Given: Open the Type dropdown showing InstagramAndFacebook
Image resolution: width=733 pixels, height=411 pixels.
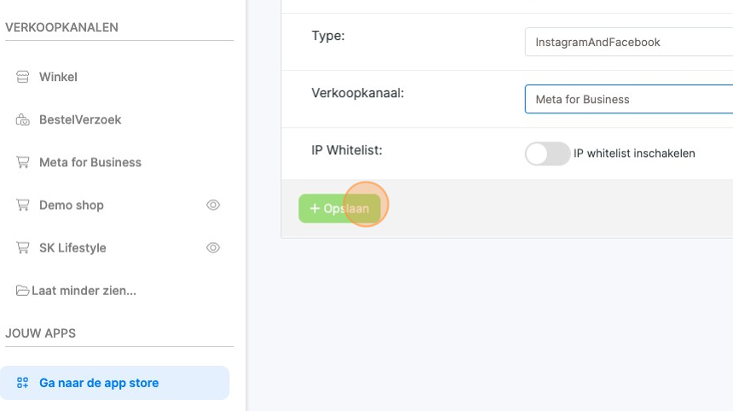Looking at the screenshot, I should click(x=629, y=42).
